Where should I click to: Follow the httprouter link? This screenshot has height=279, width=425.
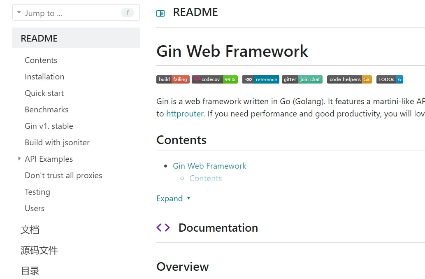(x=185, y=114)
